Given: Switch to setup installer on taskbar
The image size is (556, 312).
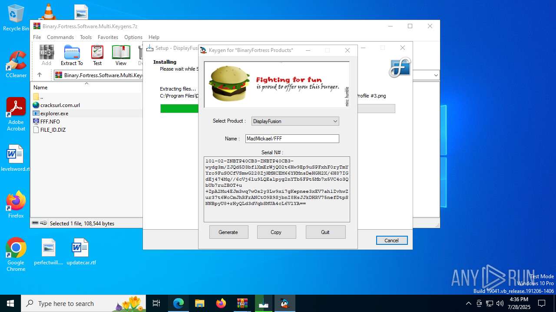Looking at the screenshot, I should tap(264, 303).
